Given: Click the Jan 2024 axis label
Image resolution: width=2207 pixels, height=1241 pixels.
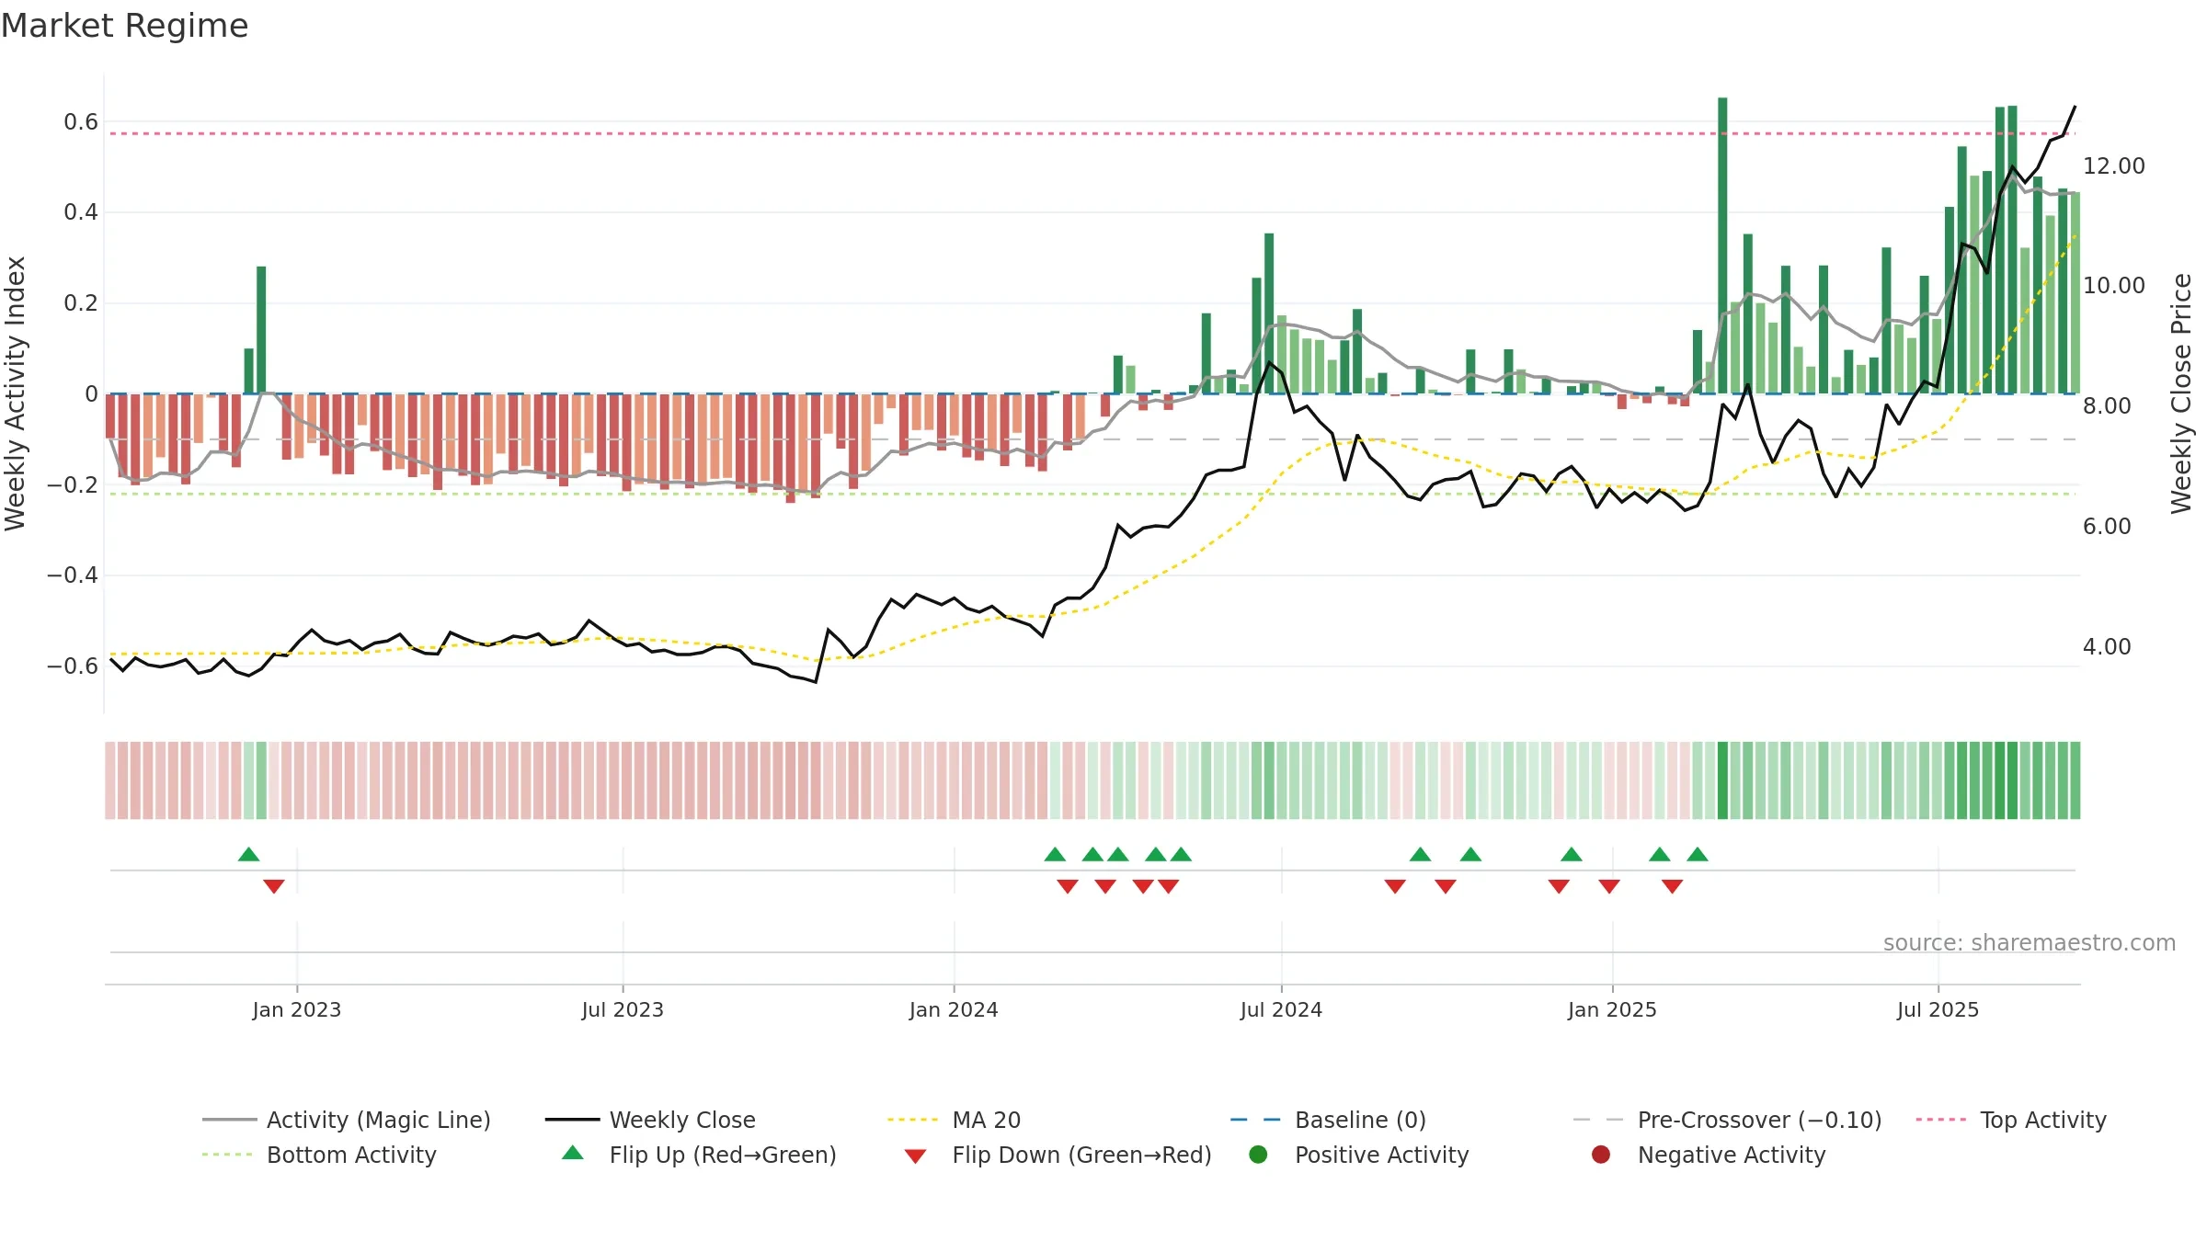Looking at the screenshot, I should (x=954, y=1010).
